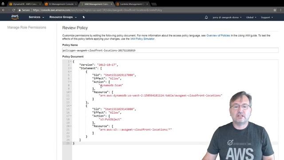Image resolution: width=284 pixels, height=160 pixels.
Task: Close the IAM Management Console tab
Action: tap(111, 4)
